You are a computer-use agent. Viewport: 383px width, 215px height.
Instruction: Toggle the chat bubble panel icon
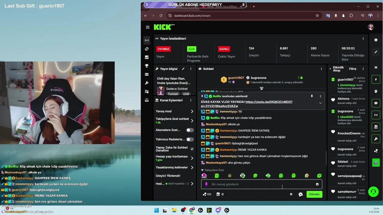[x=376, y=103]
